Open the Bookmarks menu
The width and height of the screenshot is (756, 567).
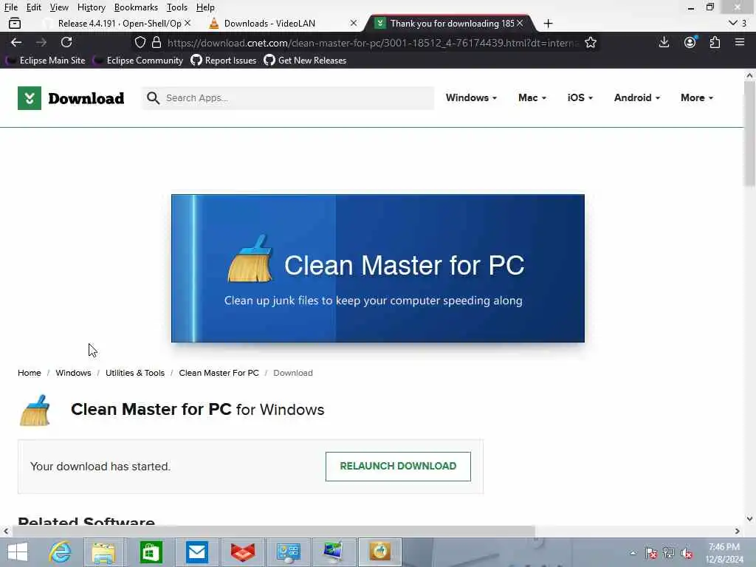click(136, 7)
